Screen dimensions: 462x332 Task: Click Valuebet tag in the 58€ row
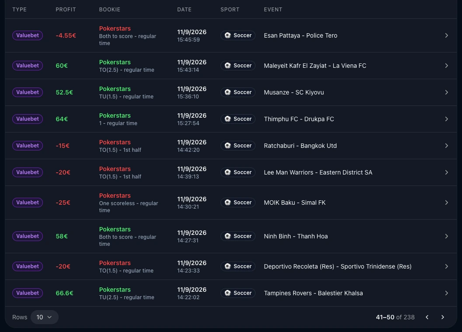pyautogui.click(x=28, y=236)
